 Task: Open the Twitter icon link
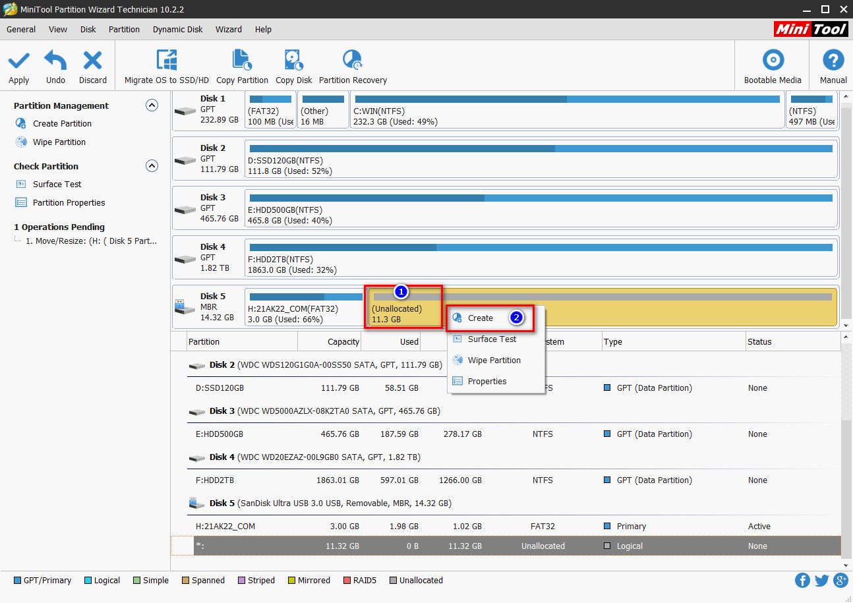point(821,581)
